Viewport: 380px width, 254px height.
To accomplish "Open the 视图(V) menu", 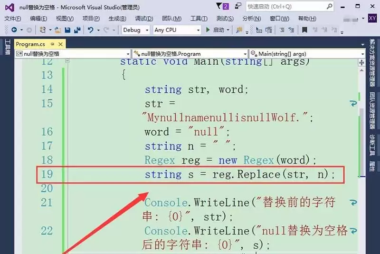I will tap(65, 19).
